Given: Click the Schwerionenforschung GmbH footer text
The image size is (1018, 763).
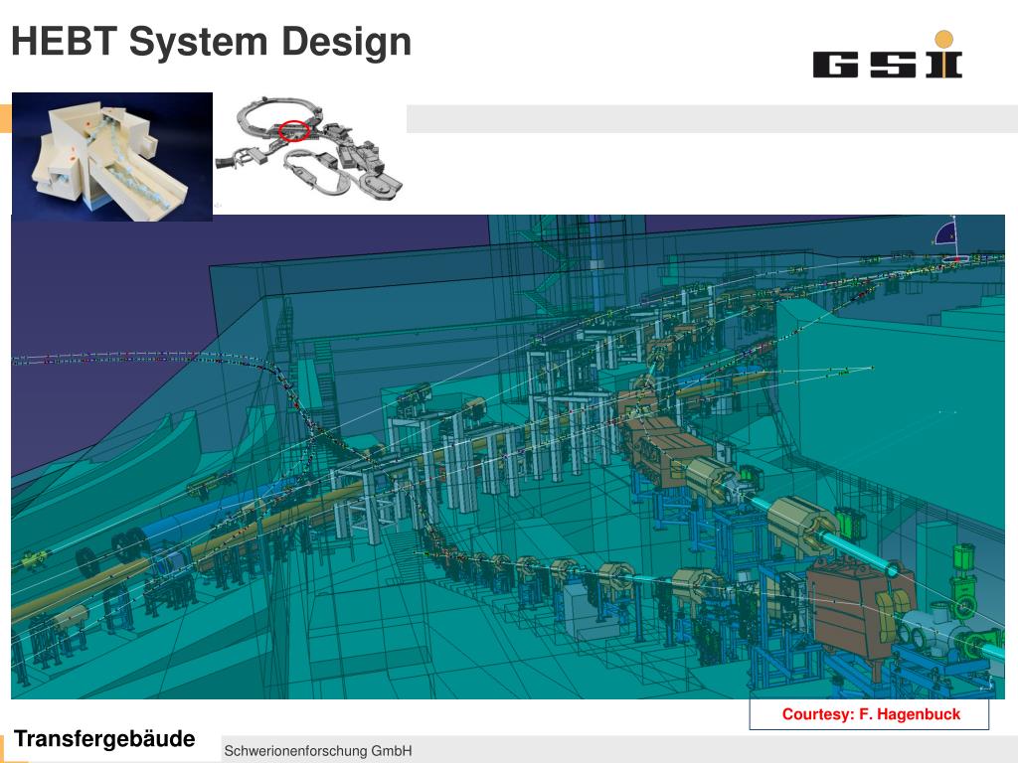Looking at the screenshot, I should [x=318, y=751].
